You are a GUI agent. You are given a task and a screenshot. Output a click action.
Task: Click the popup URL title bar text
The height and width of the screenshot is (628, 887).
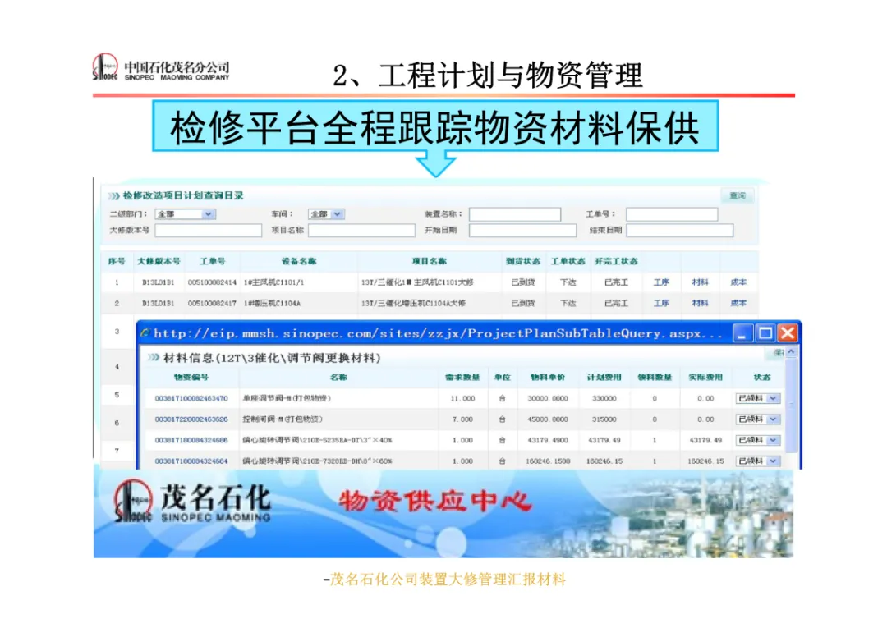click(x=438, y=333)
